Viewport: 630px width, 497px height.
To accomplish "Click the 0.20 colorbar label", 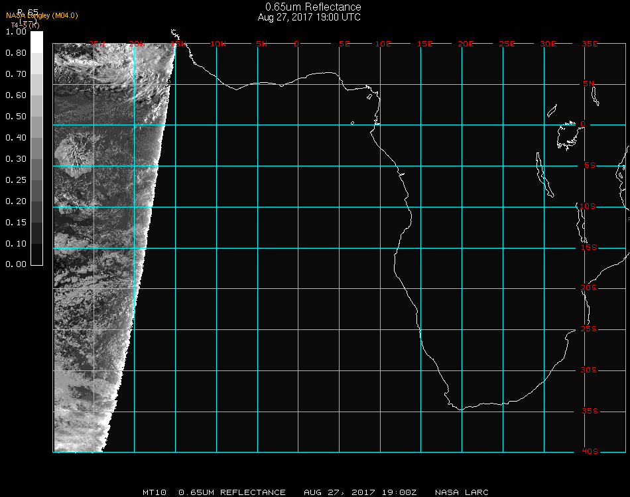I will [x=16, y=201].
